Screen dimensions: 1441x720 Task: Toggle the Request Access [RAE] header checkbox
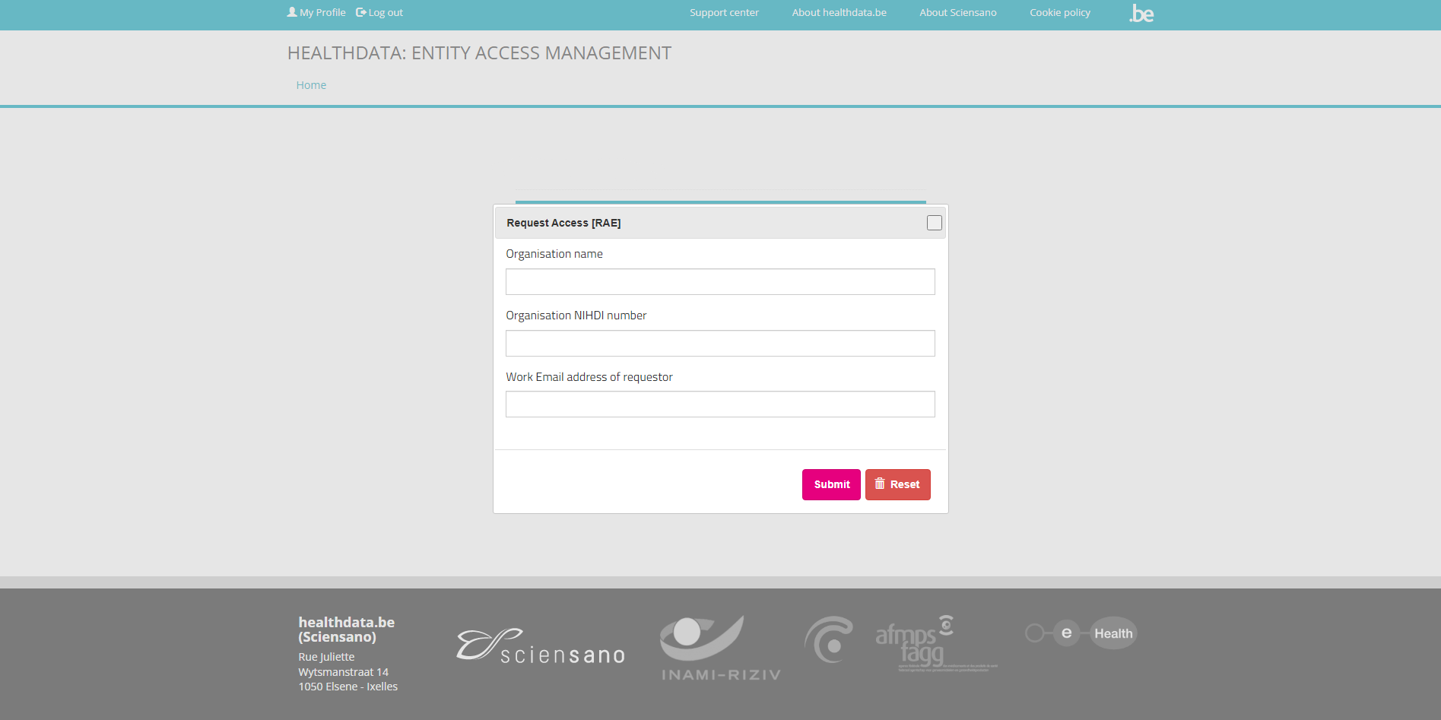point(934,223)
